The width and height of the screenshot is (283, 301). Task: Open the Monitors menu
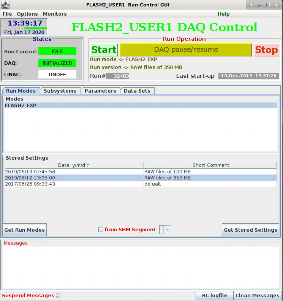55,14
